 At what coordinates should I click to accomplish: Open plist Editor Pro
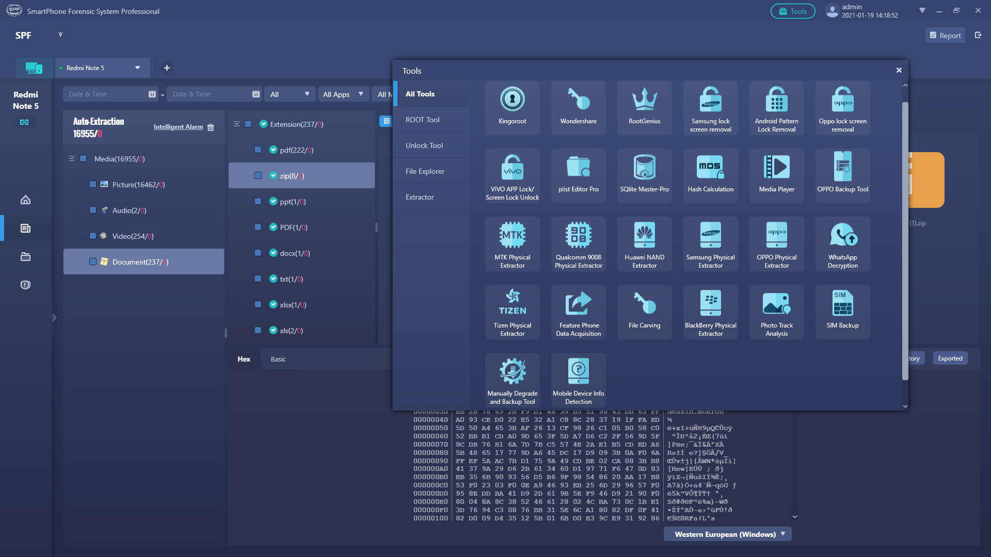[578, 176]
